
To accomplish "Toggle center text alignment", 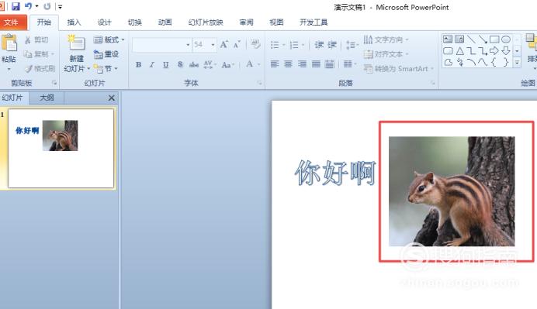I will [289, 64].
